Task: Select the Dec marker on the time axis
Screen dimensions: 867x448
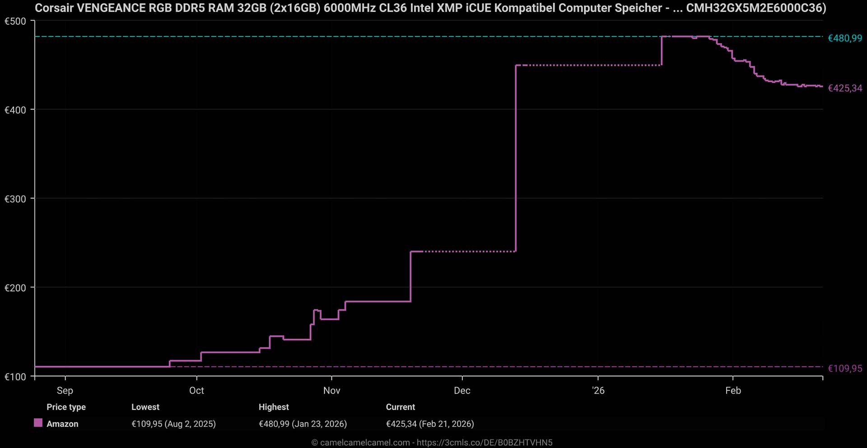Action: 462,390
